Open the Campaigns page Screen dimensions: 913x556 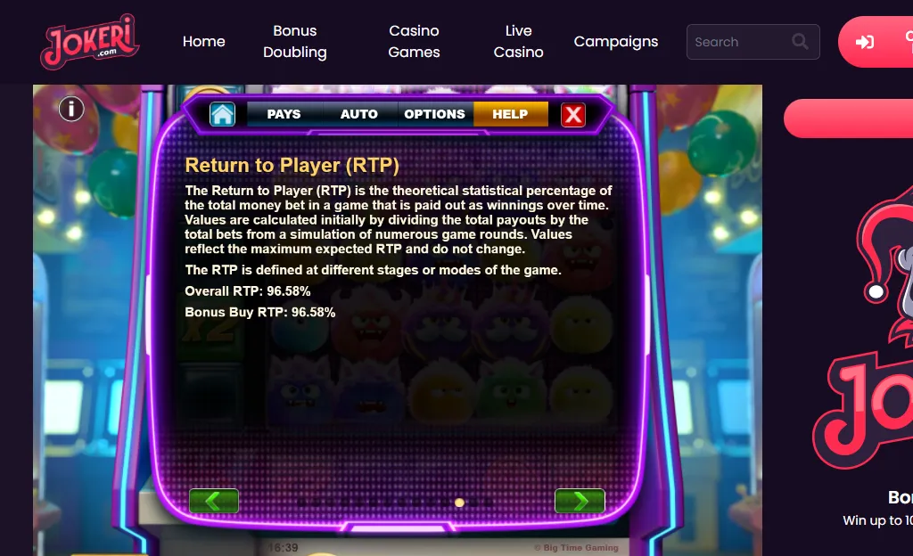pos(616,42)
